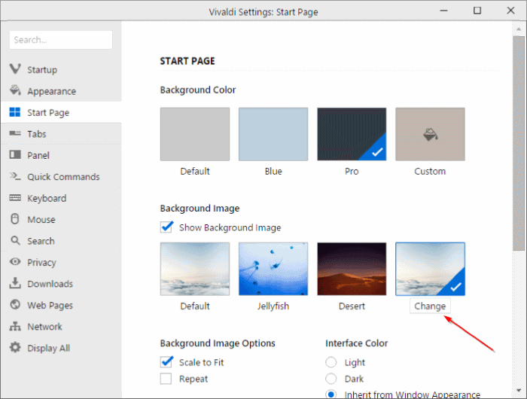Open Mouse settings label
Screen dimensions: 527x399
click(41, 220)
